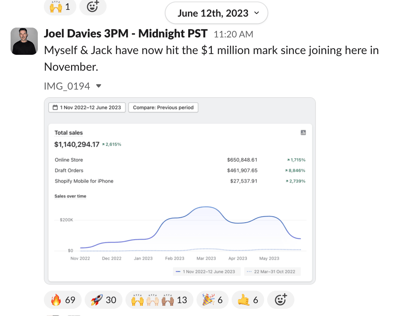Viewport: 393px width, 316px height.
Task: Click the Joel Davies sender name
Action: (125, 34)
